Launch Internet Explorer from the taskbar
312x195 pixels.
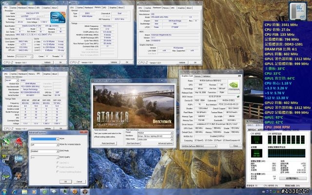[14, 192]
